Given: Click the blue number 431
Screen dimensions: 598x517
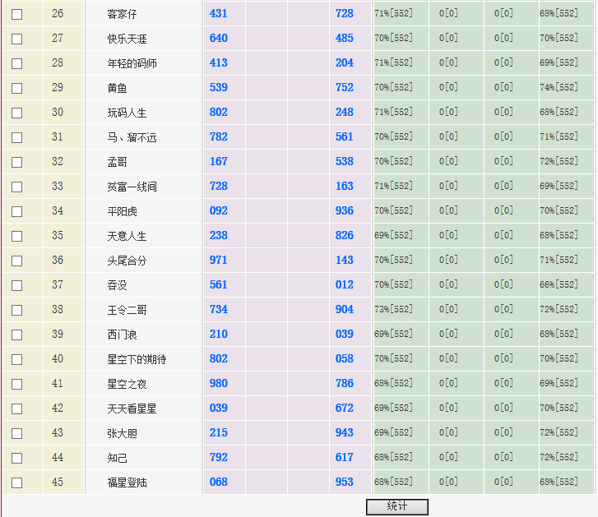Looking at the screenshot, I should pos(219,13).
